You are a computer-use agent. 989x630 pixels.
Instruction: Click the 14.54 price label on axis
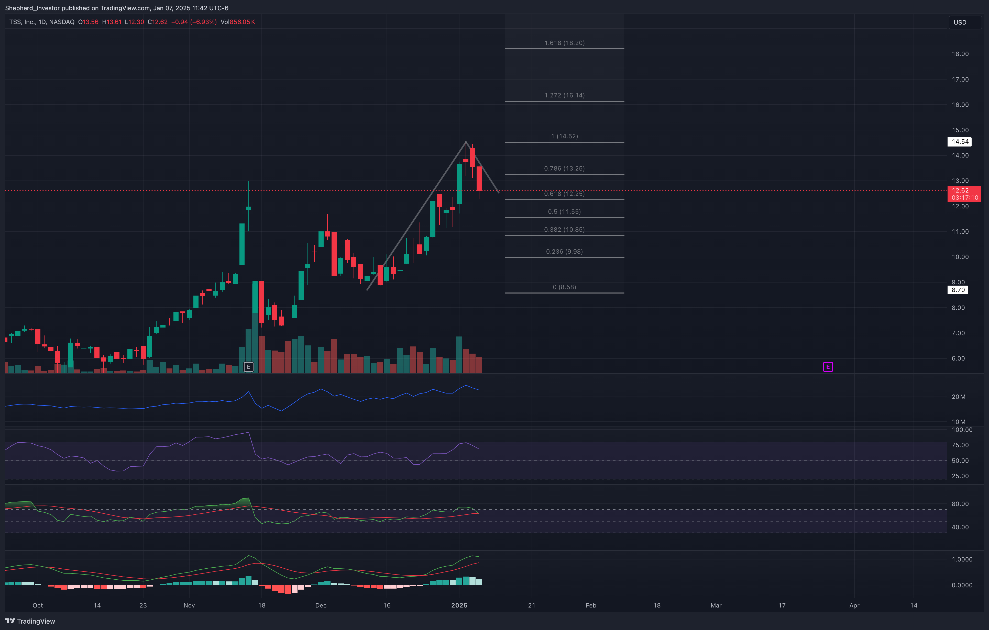pos(959,142)
